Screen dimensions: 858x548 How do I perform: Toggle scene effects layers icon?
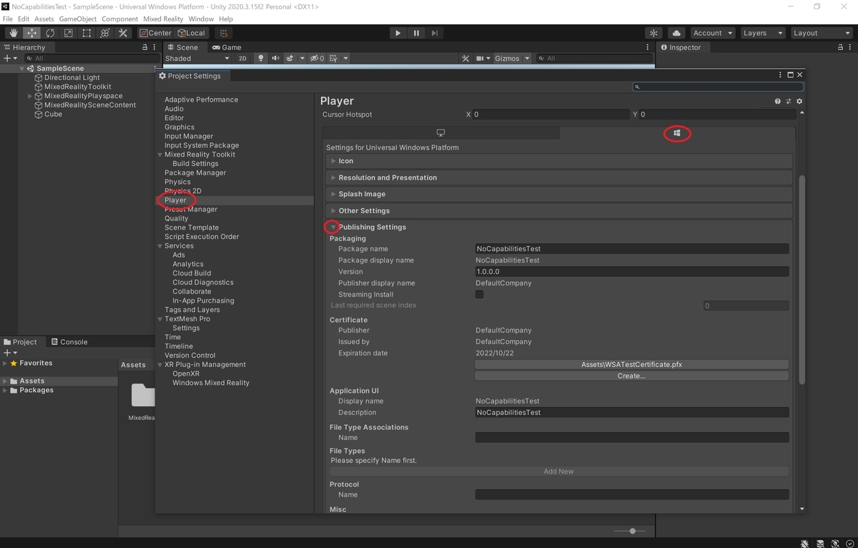point(290,59)
